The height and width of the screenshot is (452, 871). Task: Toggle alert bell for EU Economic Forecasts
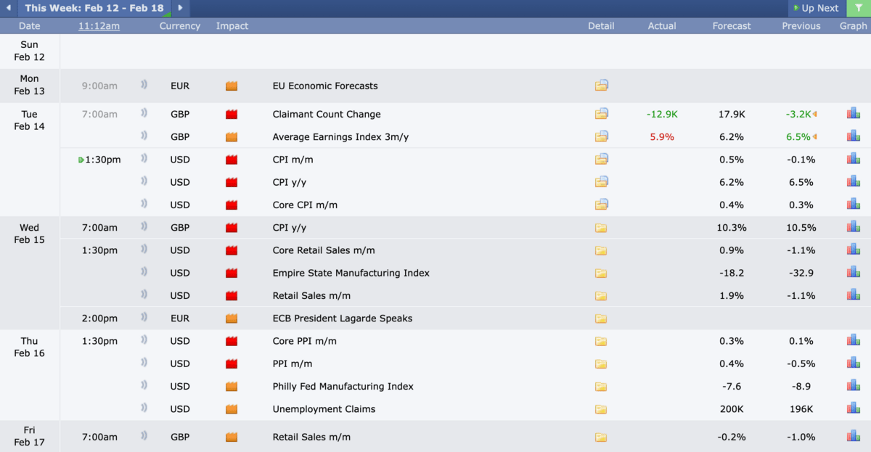coord(144,85)
